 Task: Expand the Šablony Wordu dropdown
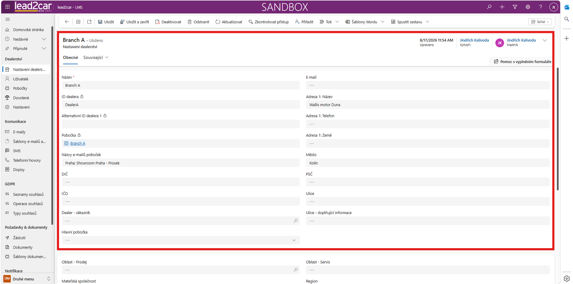382,22
